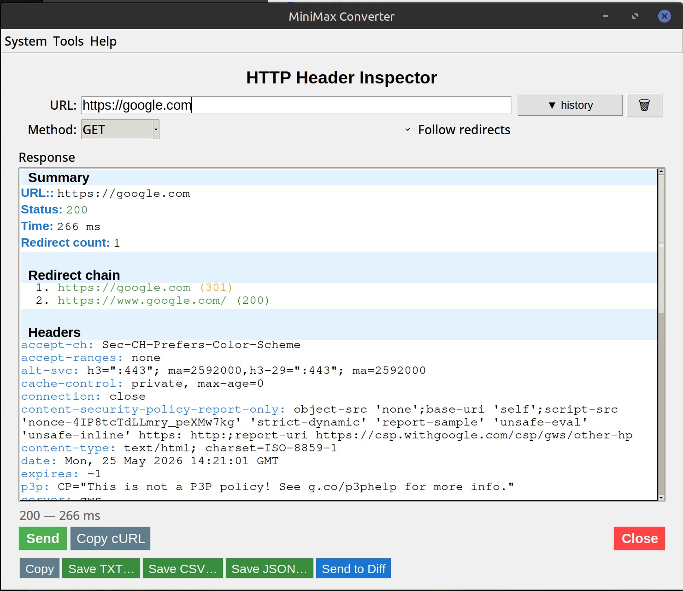
Task: Click the green Send button
Action: point(43,538)
